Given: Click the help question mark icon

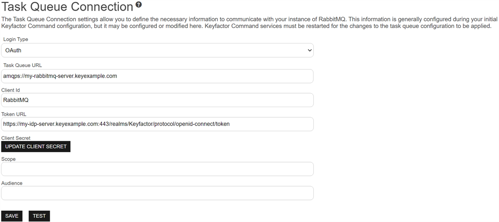Looking at the screenshot, I should click(x=139, y=5).
